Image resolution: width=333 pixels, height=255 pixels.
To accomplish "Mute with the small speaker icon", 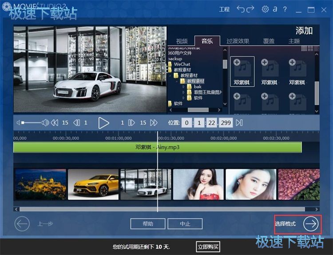I will (18, 122).
